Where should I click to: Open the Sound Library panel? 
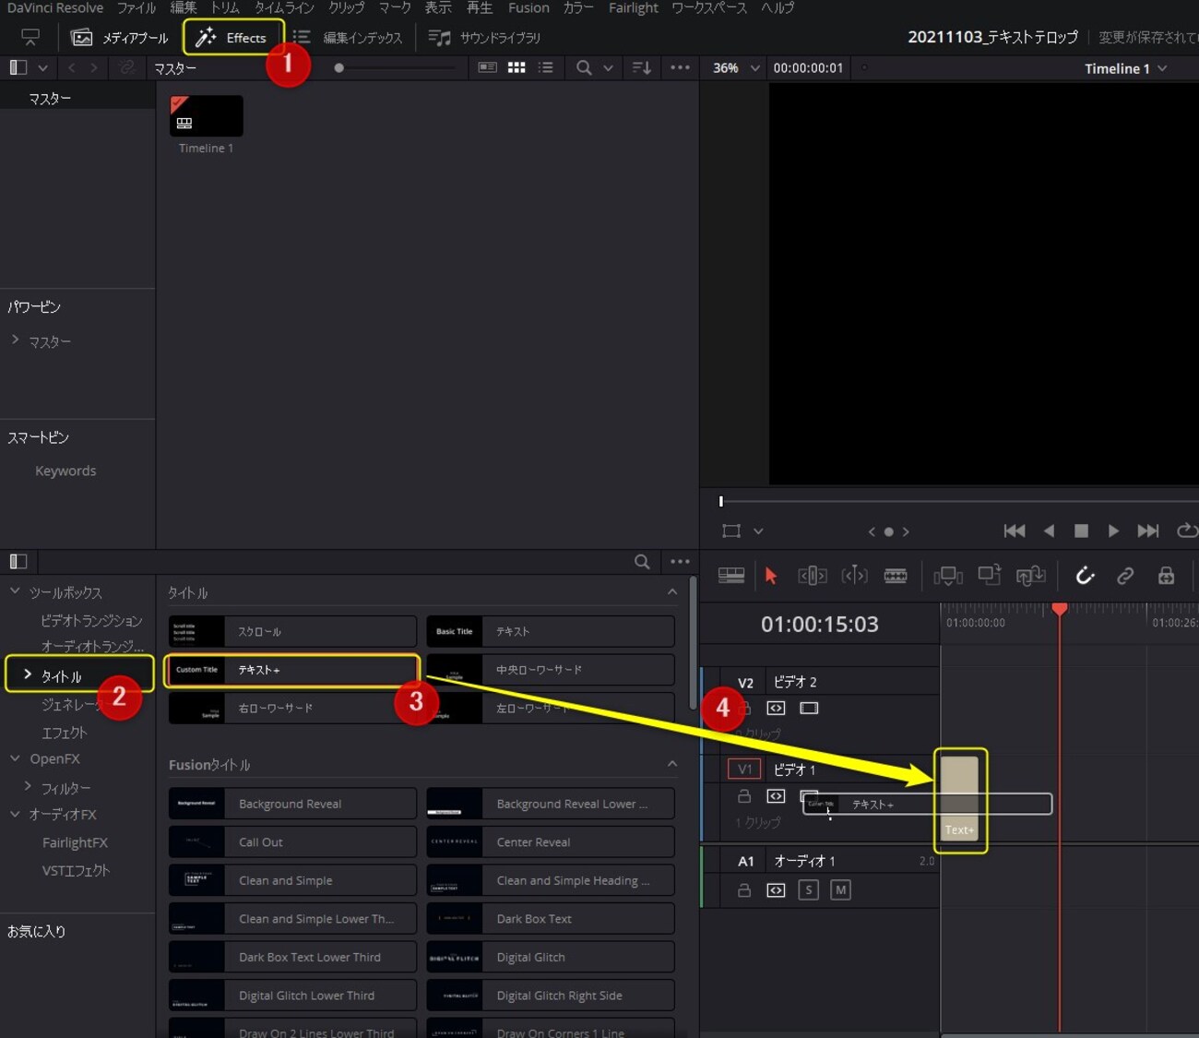pos(485,38)
